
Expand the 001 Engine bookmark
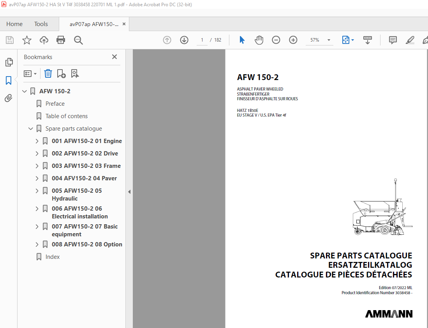(x=37, y=141)
